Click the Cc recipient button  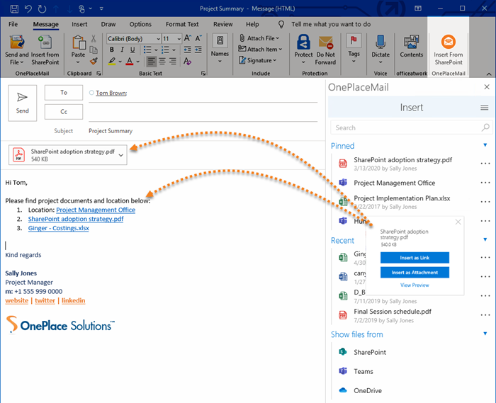[x=64, y=112]
